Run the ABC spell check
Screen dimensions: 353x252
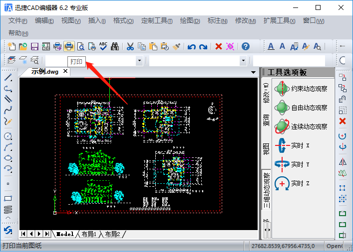(x=103, y=46)
